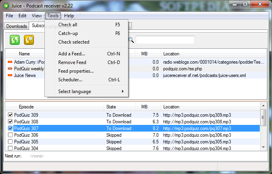This screenshot has width=272, height=174.
Task: Maximize the Juice window
Action: coord(245,4)
